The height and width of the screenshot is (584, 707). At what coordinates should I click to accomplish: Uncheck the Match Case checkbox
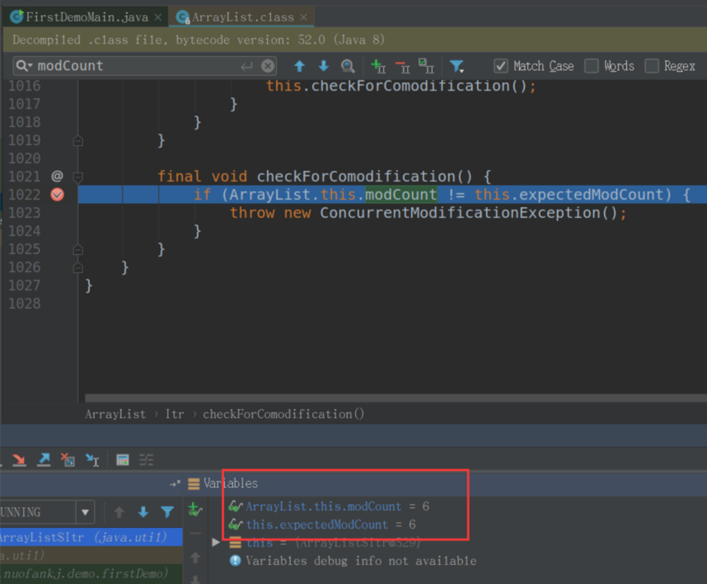click(501, 66)
